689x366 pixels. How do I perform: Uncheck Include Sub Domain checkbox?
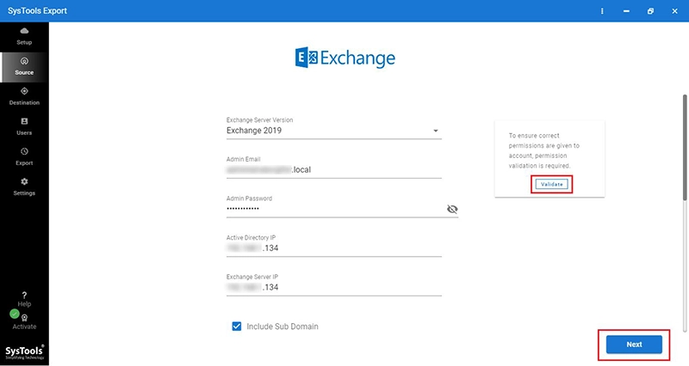[236, 326]
